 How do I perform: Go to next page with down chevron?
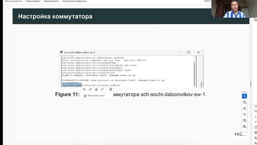tap(255, 122)
